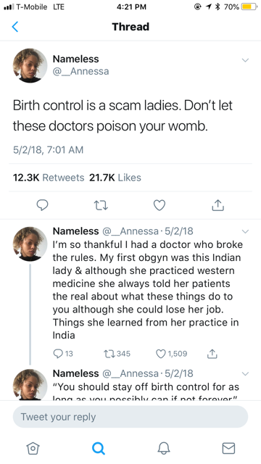Open the Home tab in bottom bar
The width and height of the screenshot is (261, 464).
[x=33, y=448]
